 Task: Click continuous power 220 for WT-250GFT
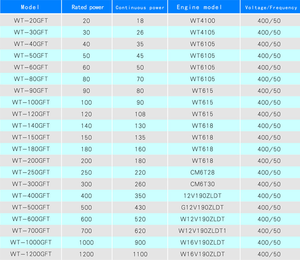[x=140, y=172]
